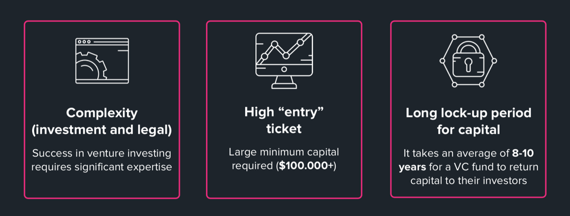Click the bold "$100.000+" amount text
570x216 pixels.
coord(306,166)
